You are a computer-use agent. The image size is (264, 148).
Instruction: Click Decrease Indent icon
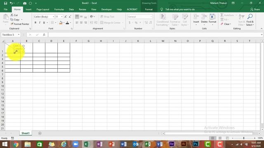91,23
